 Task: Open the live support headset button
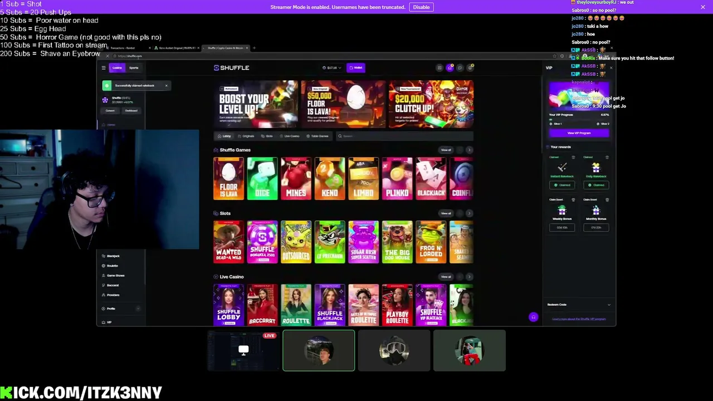point(533,317)
